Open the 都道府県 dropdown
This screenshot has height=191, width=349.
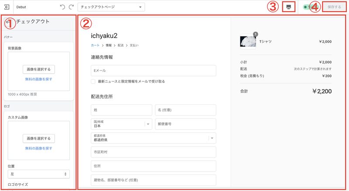(x=154, y=138)
